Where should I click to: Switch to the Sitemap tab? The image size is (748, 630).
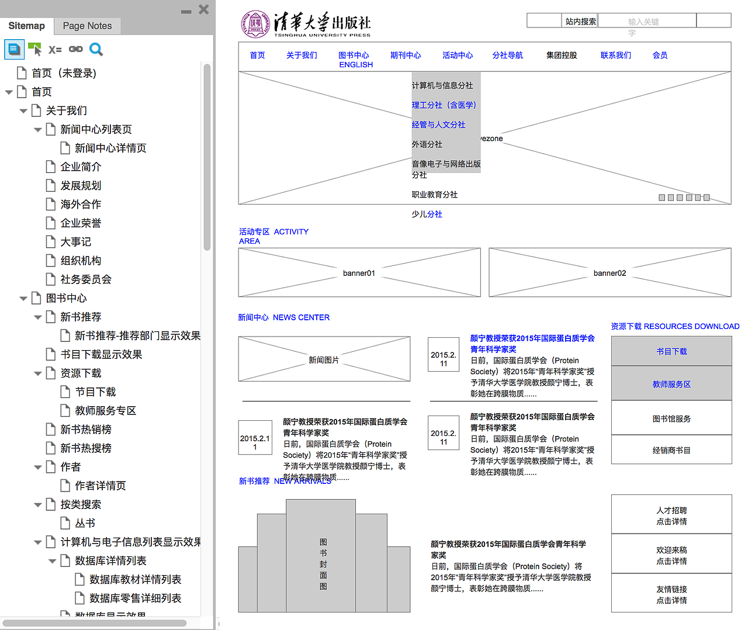[x=27, y=26]
